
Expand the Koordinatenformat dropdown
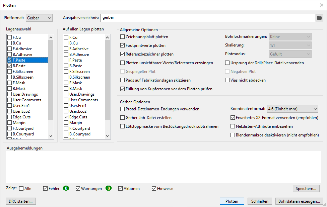pyautogui.click(x=292, y=109)
